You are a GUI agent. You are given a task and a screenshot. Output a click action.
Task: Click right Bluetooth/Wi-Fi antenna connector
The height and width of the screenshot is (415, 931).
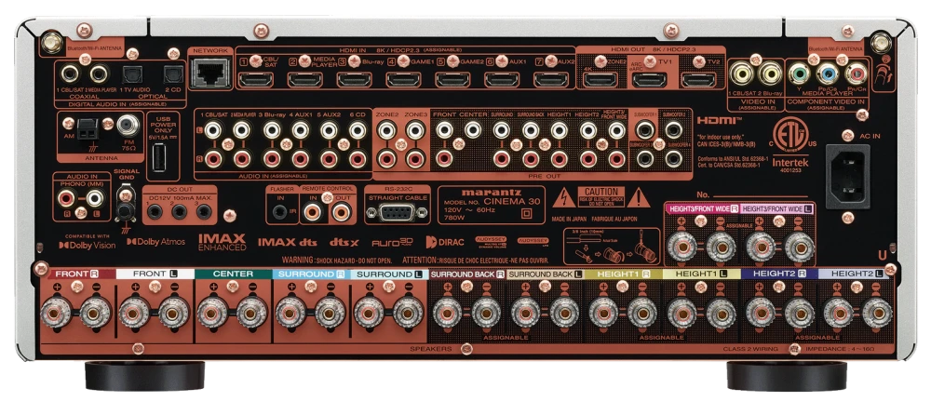[881, 42]
